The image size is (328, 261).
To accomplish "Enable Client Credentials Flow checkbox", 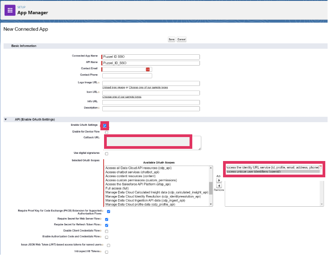I will (x=107, y=231).
